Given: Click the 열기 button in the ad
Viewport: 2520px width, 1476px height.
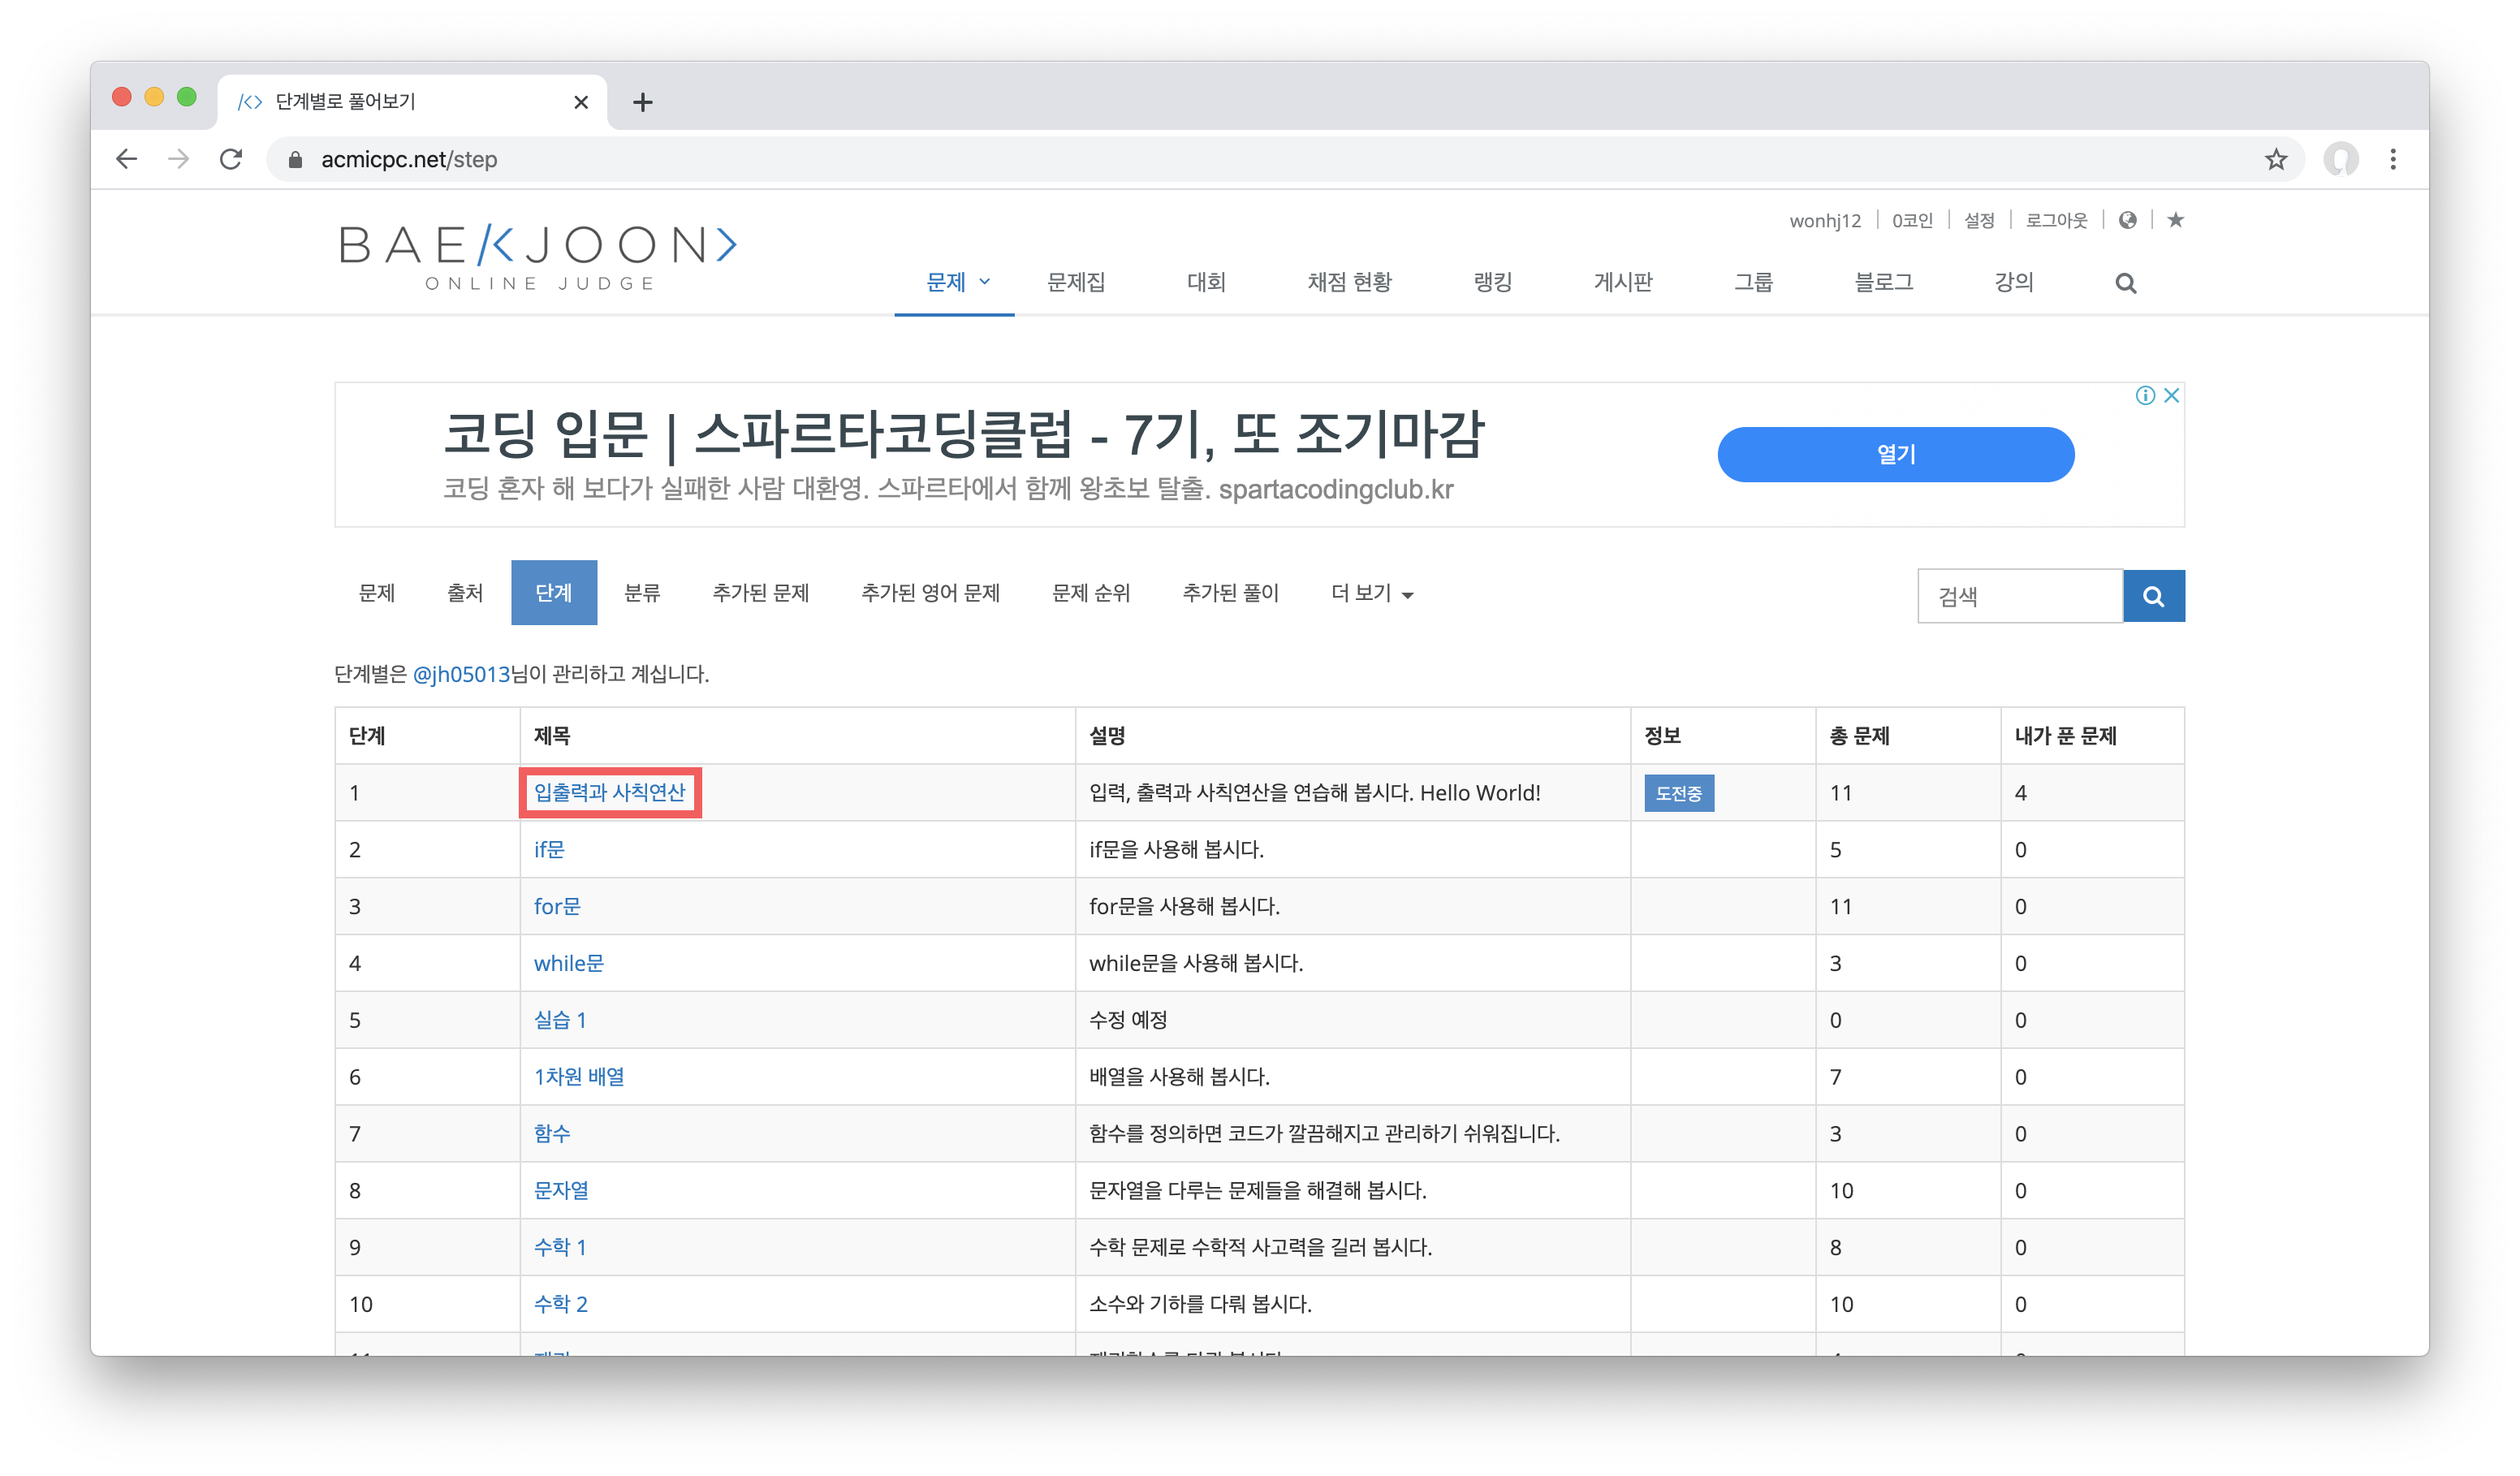Looking at the screenshot, I should tap(1895, 455).
